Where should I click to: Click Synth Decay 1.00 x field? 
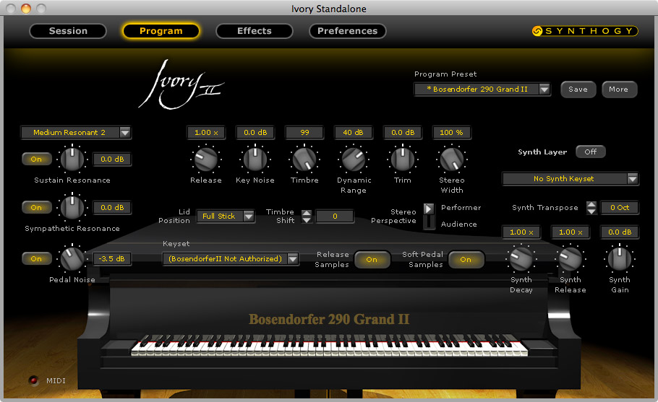tap(521, 232)
